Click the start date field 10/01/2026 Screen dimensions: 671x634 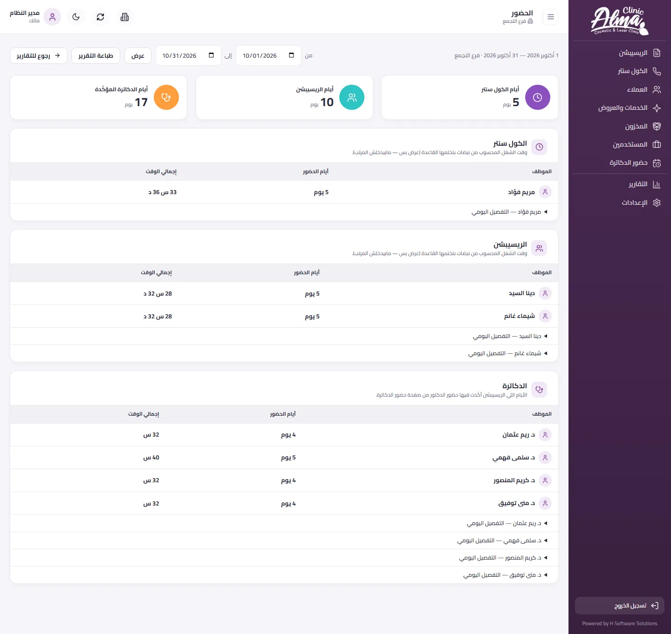pos(268,55)
